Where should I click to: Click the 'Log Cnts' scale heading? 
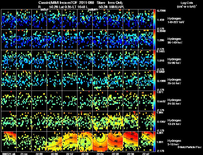click(187, 3)
